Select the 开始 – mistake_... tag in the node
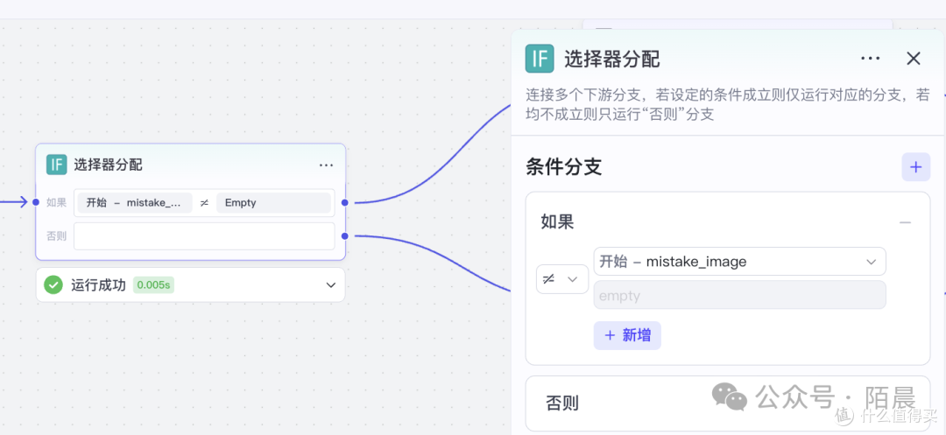The image size is (946, 435). 135,202
